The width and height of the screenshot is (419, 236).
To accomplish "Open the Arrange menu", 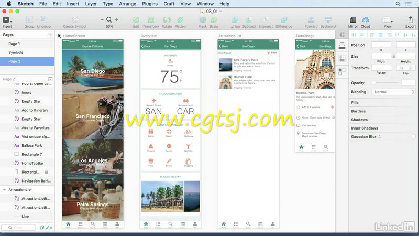I will pyautogui.click(x=127, y=4).
